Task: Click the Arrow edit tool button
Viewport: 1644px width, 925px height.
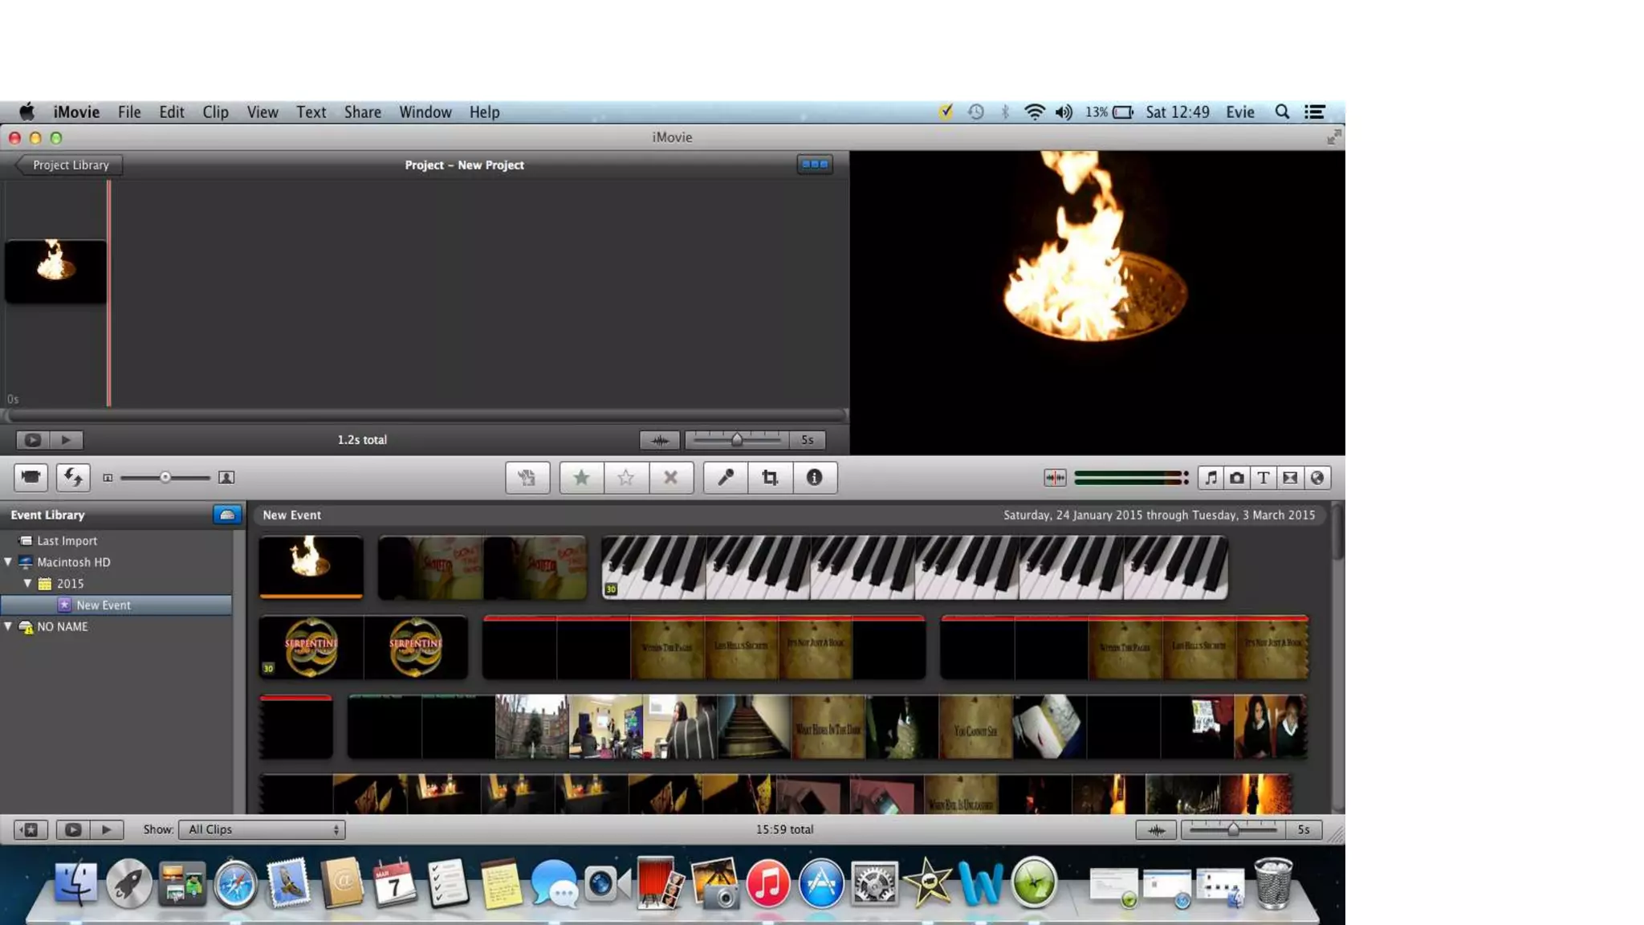Action: point(527,478)
